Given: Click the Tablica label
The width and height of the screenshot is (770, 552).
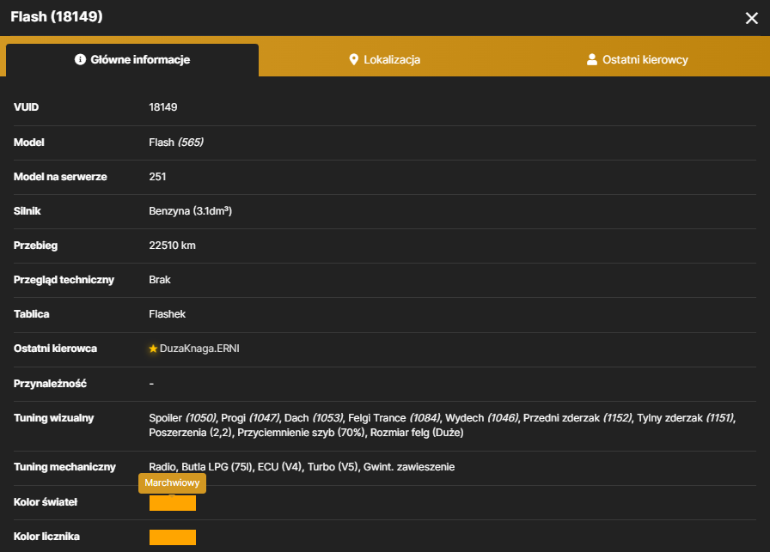Looking at the screenshot, I should pos(32,314).
